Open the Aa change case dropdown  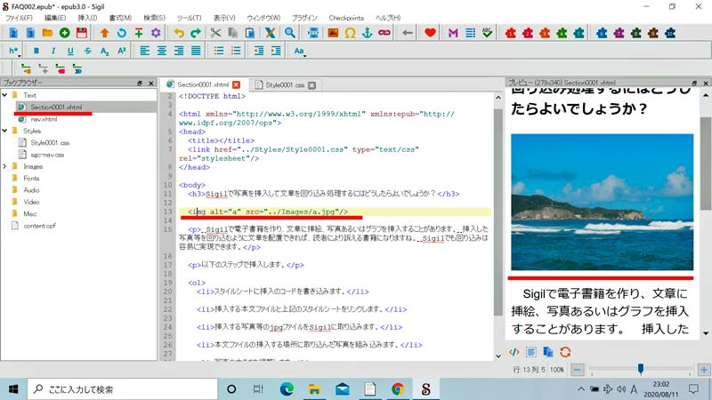(x=299, y=51)
